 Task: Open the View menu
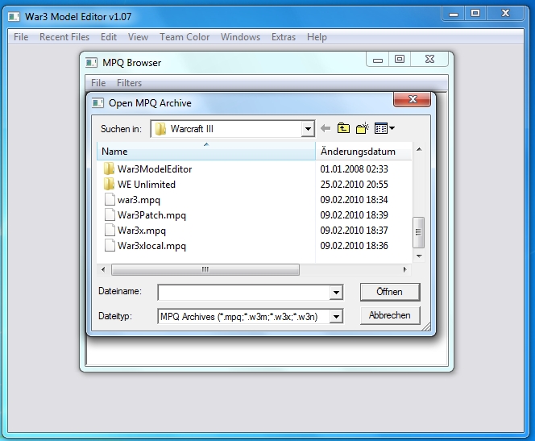138,37
